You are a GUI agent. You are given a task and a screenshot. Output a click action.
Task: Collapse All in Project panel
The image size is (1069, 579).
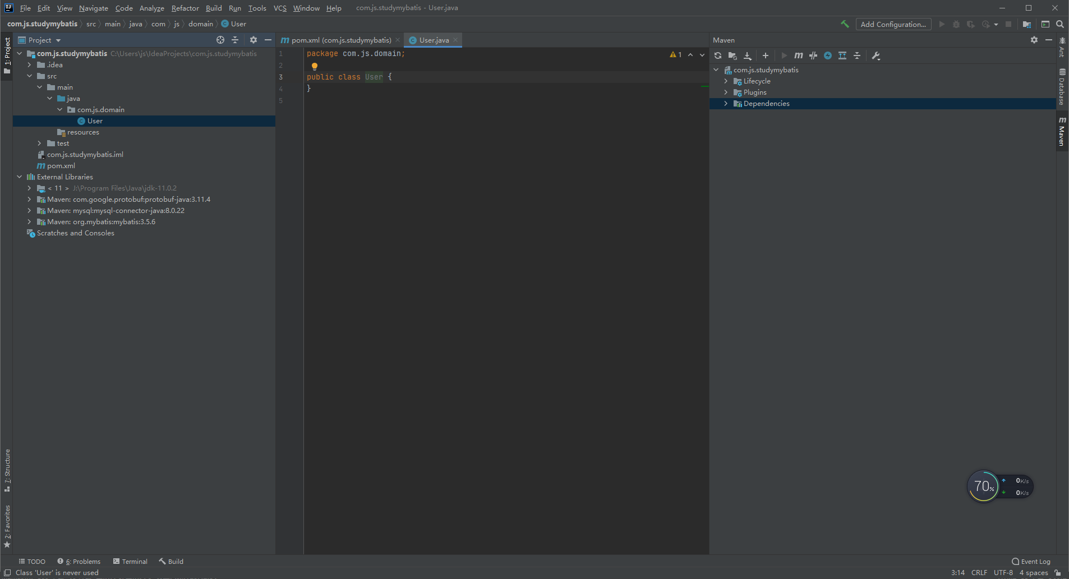(235, 40)
